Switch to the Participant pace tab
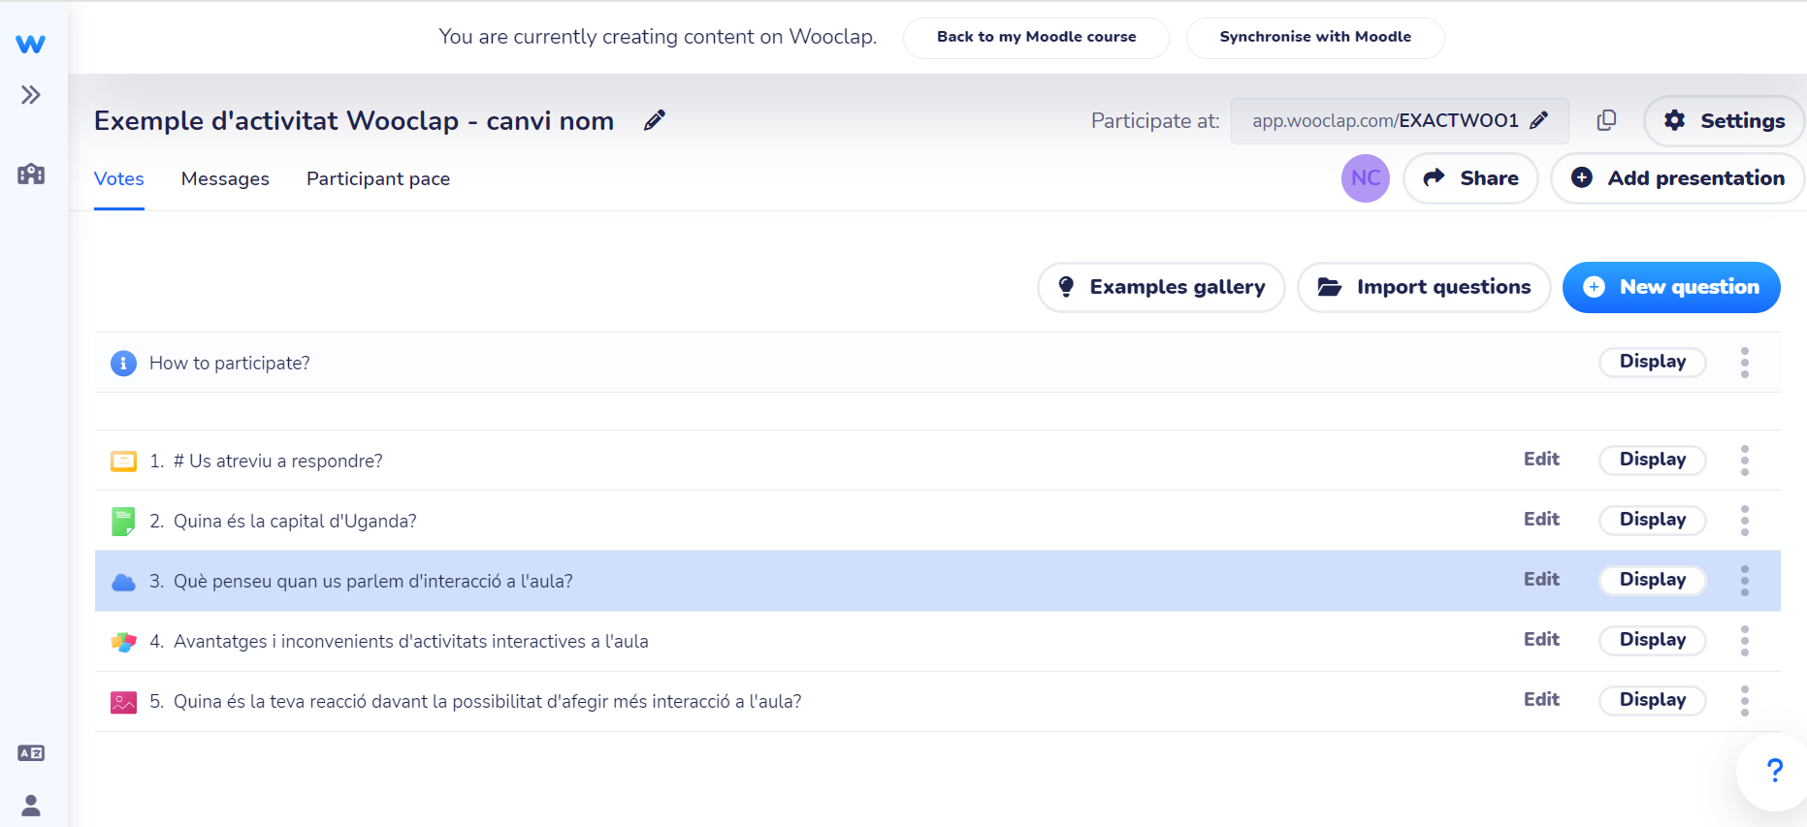This screenshot has width=1807, height=827. [378, 179]
